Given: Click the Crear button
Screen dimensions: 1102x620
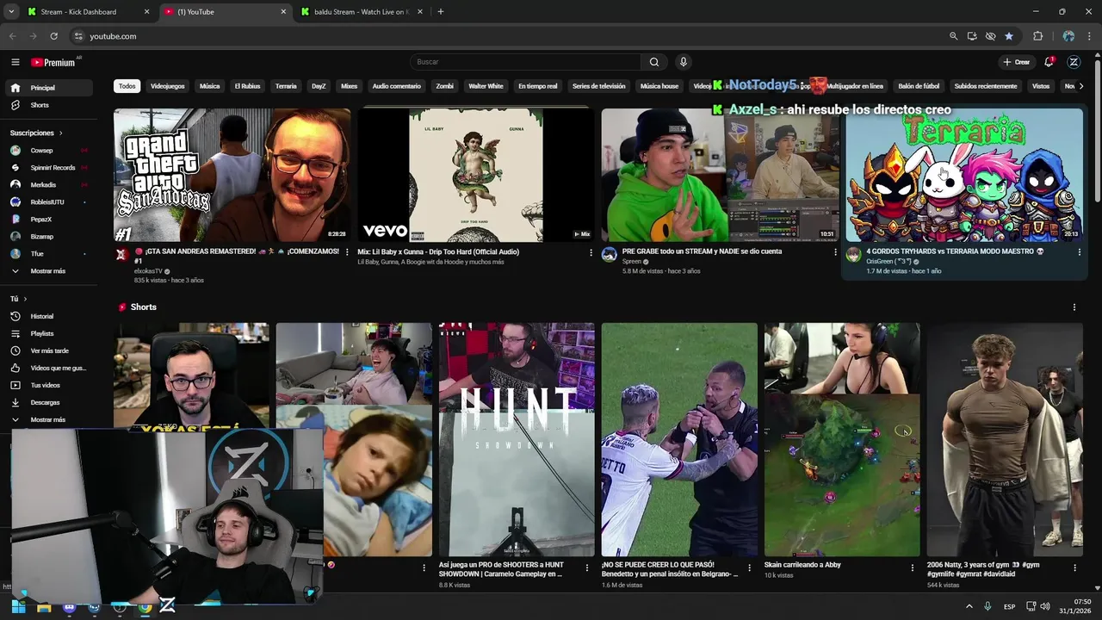Looking at the screenshot, I should pos(1016,62).
